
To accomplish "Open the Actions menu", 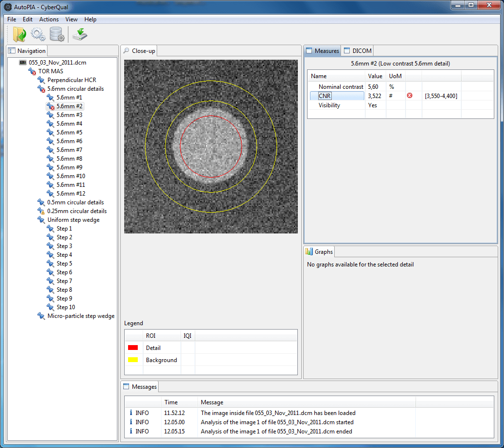I will pyautogui.click(x=49, y=19).
